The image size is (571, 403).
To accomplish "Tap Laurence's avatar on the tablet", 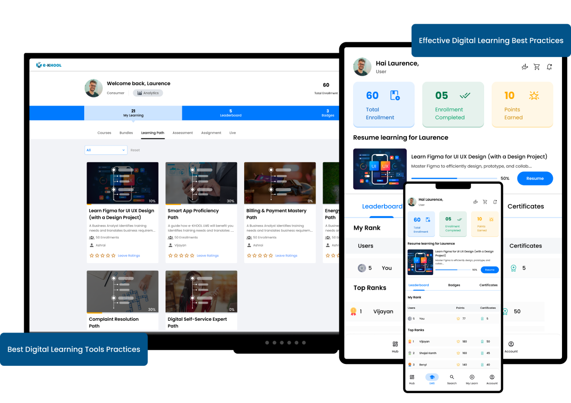I will (362, 67).
